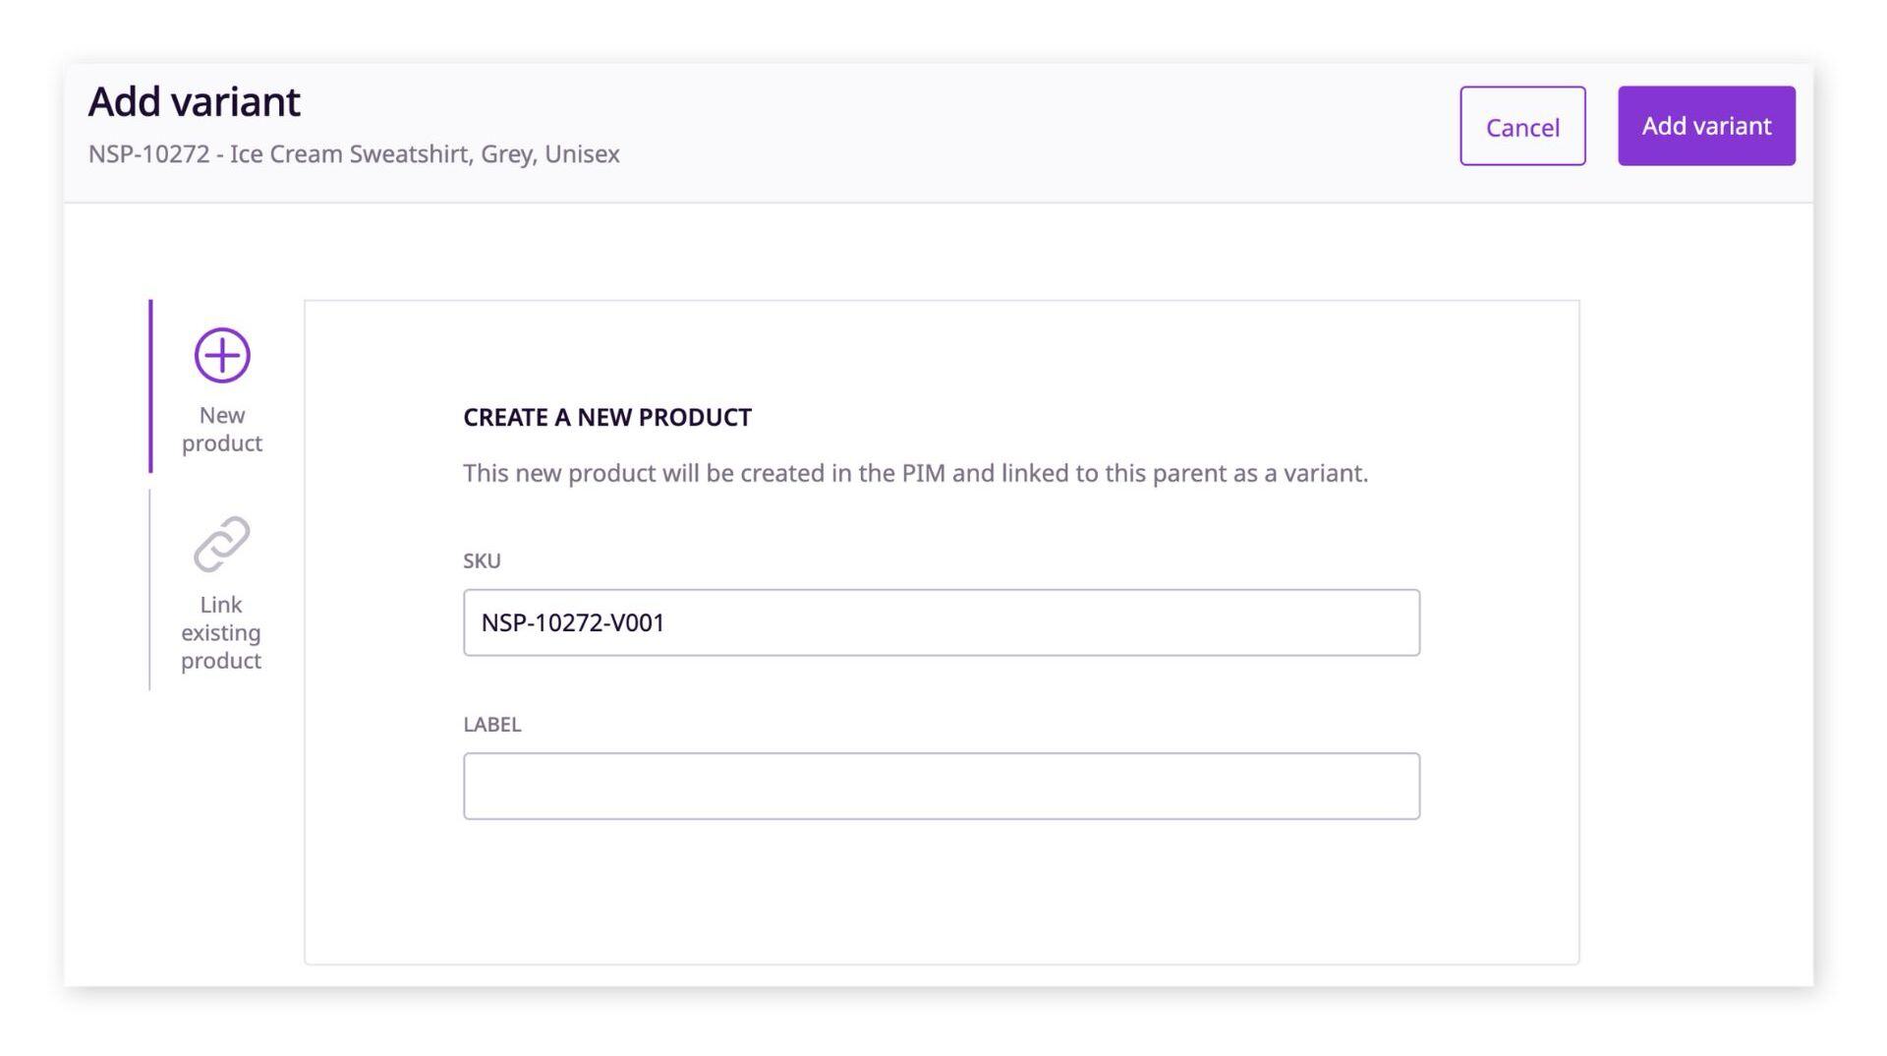
Task: Click the PIM variant description sentence
Action: [x=915, y=473]
